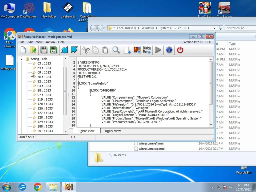
Task: Click the Add image resource icon
Action: [137, 50]
